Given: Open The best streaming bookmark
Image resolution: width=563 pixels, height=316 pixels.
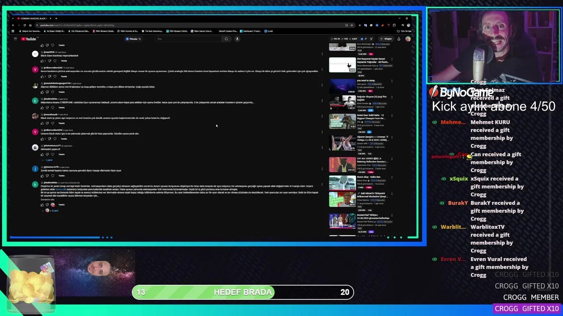Looking at the screenshot, I should pyautogui.click(x=153, y=31).
